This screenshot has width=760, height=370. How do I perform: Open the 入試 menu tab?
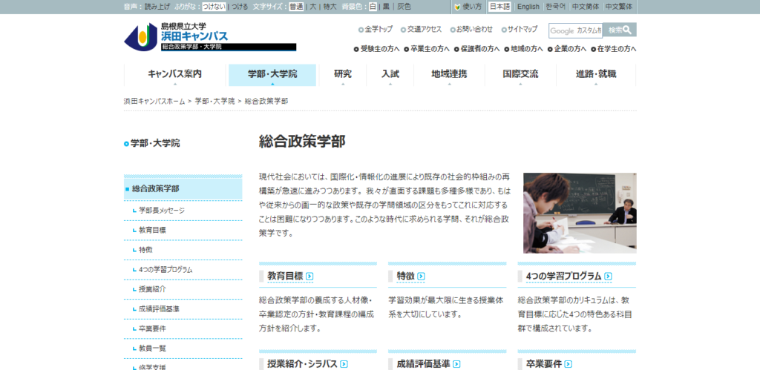390,75
